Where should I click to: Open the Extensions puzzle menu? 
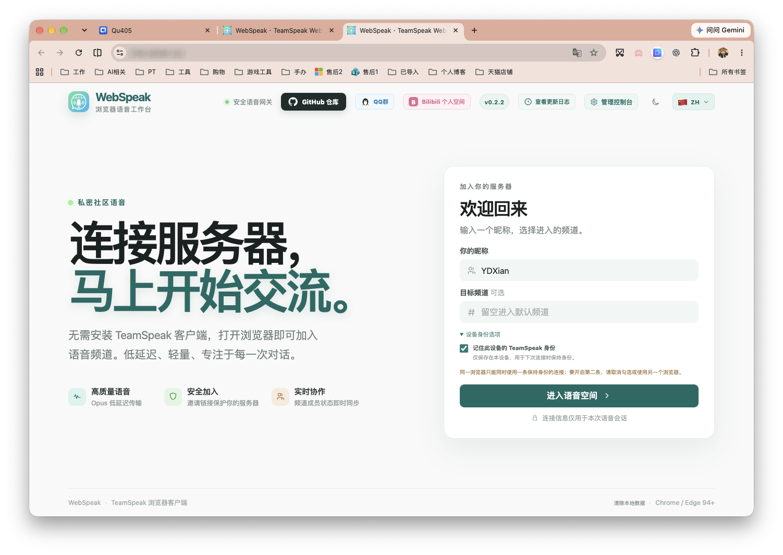pyautogui.click(x=695, y=53)
